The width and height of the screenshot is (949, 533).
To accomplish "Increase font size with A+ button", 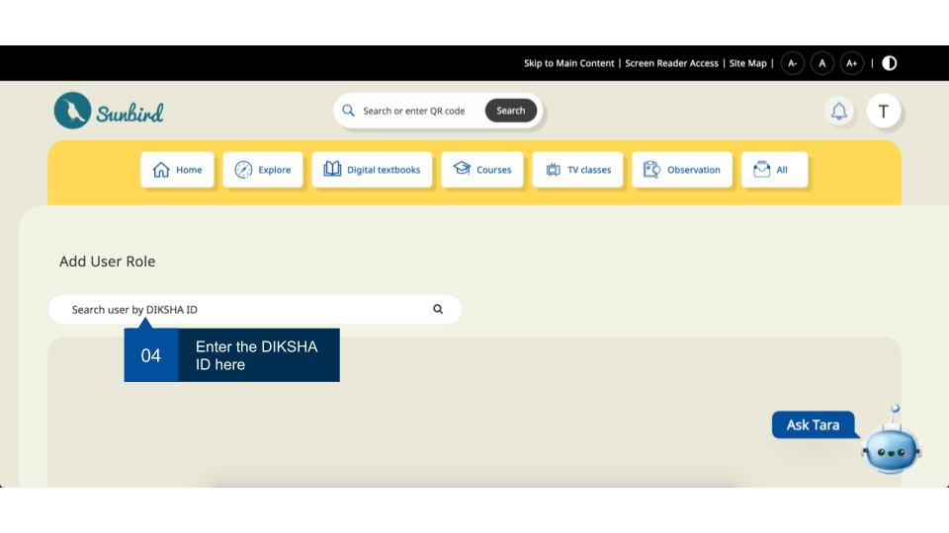I will 851,63.
